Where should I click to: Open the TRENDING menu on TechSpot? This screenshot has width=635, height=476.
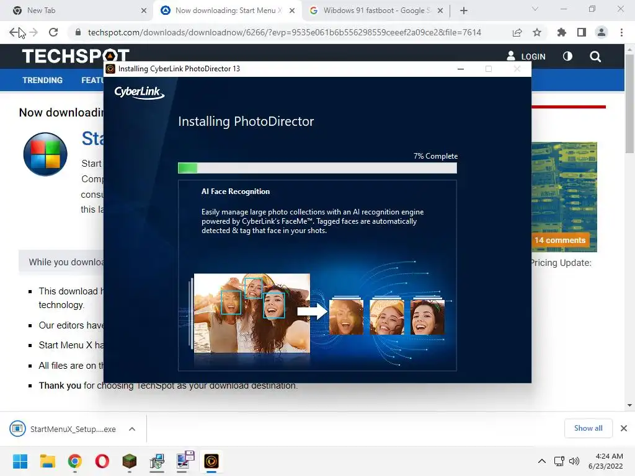pyautogui.click(x=43, y=80)
